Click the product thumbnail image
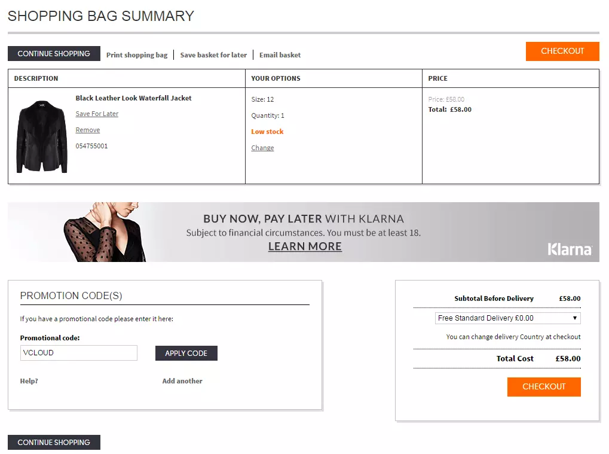The height and width of the screenshot is (454, 609). (x=40, y=135)
